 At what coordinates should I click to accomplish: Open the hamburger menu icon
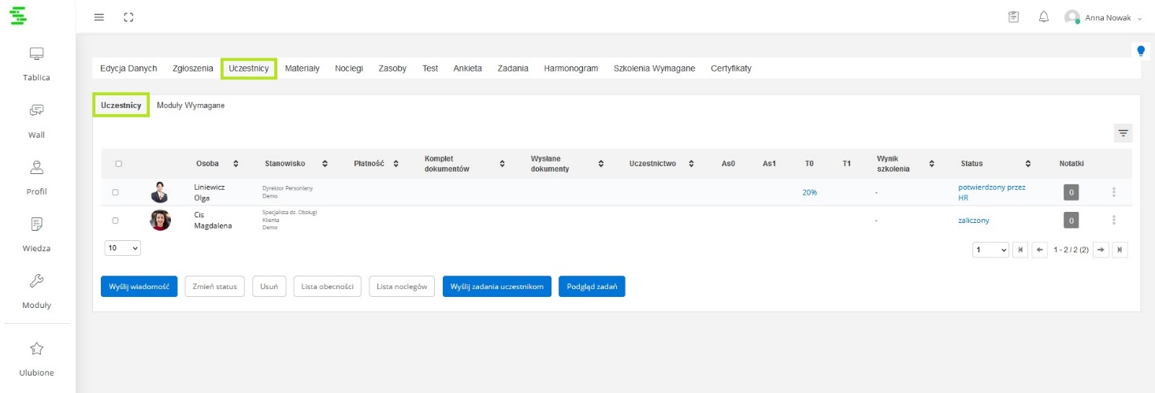tap(98, 17)
